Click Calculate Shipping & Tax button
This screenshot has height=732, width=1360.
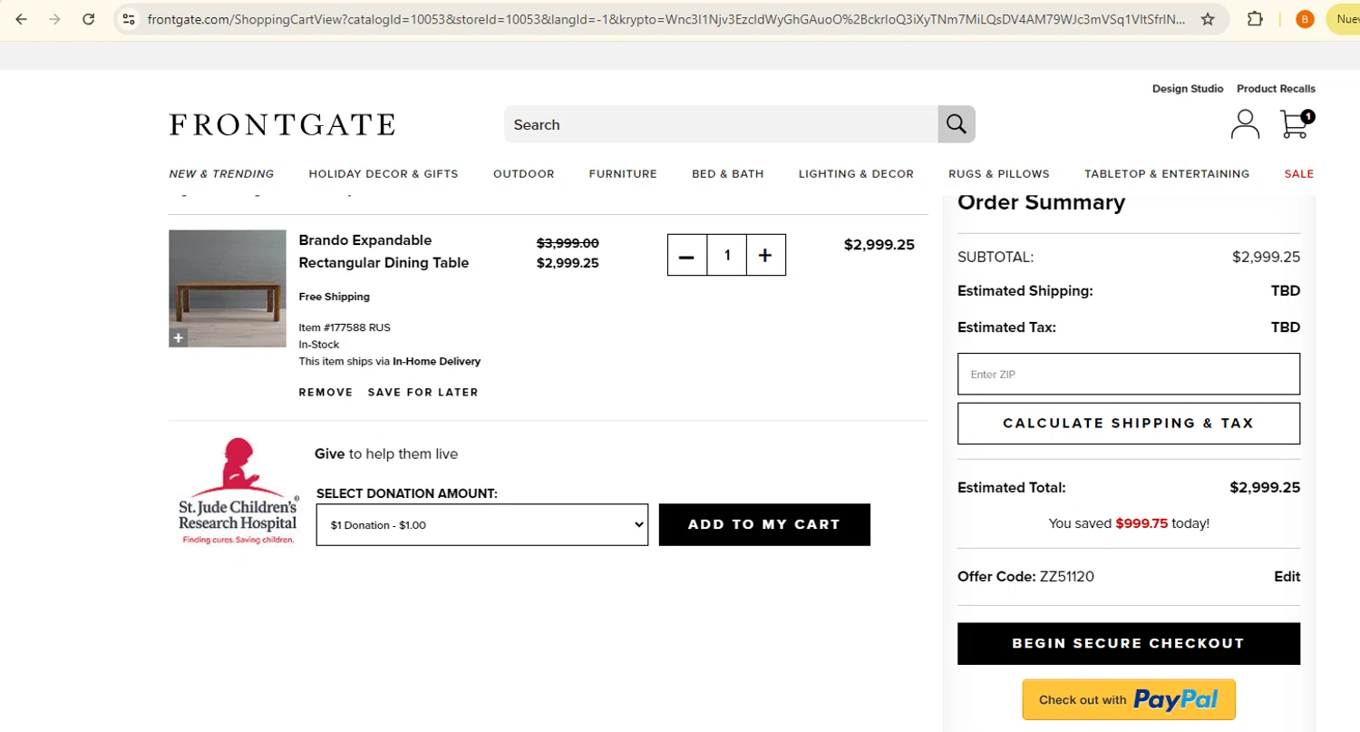(x=1129, y=423)
